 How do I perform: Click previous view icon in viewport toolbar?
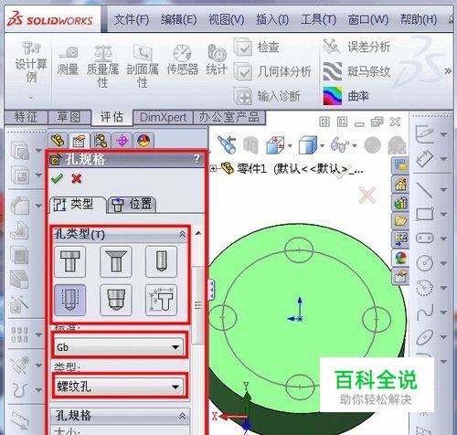pos(227,144)
